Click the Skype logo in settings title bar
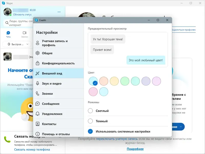 pos(36,20)
